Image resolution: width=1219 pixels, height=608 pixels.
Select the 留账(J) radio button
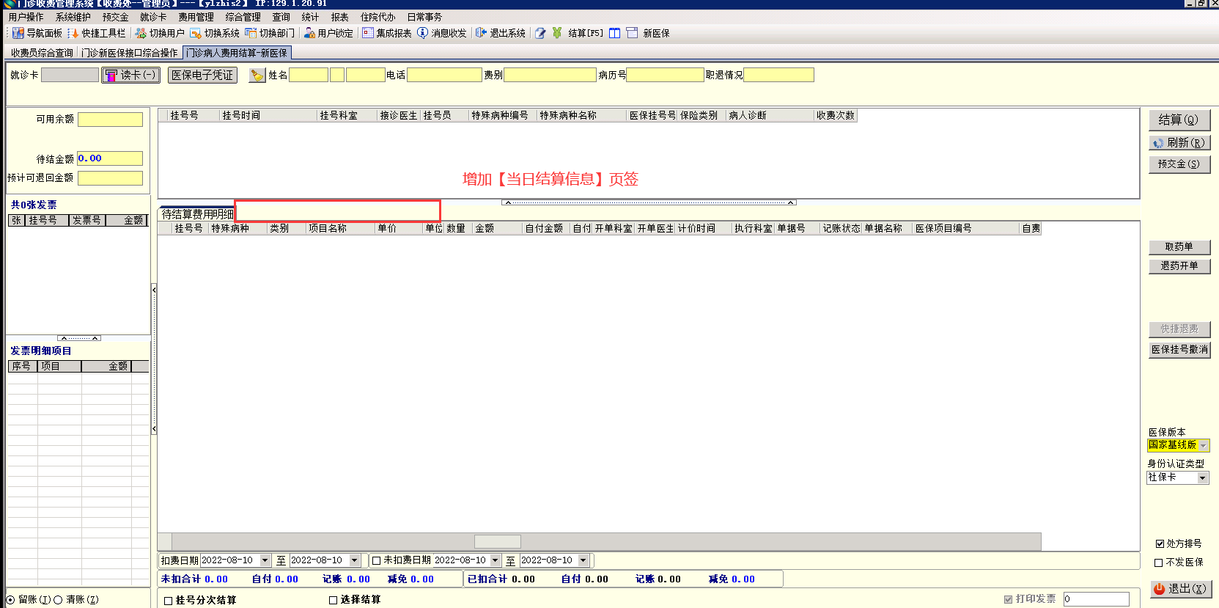point(11,600)
